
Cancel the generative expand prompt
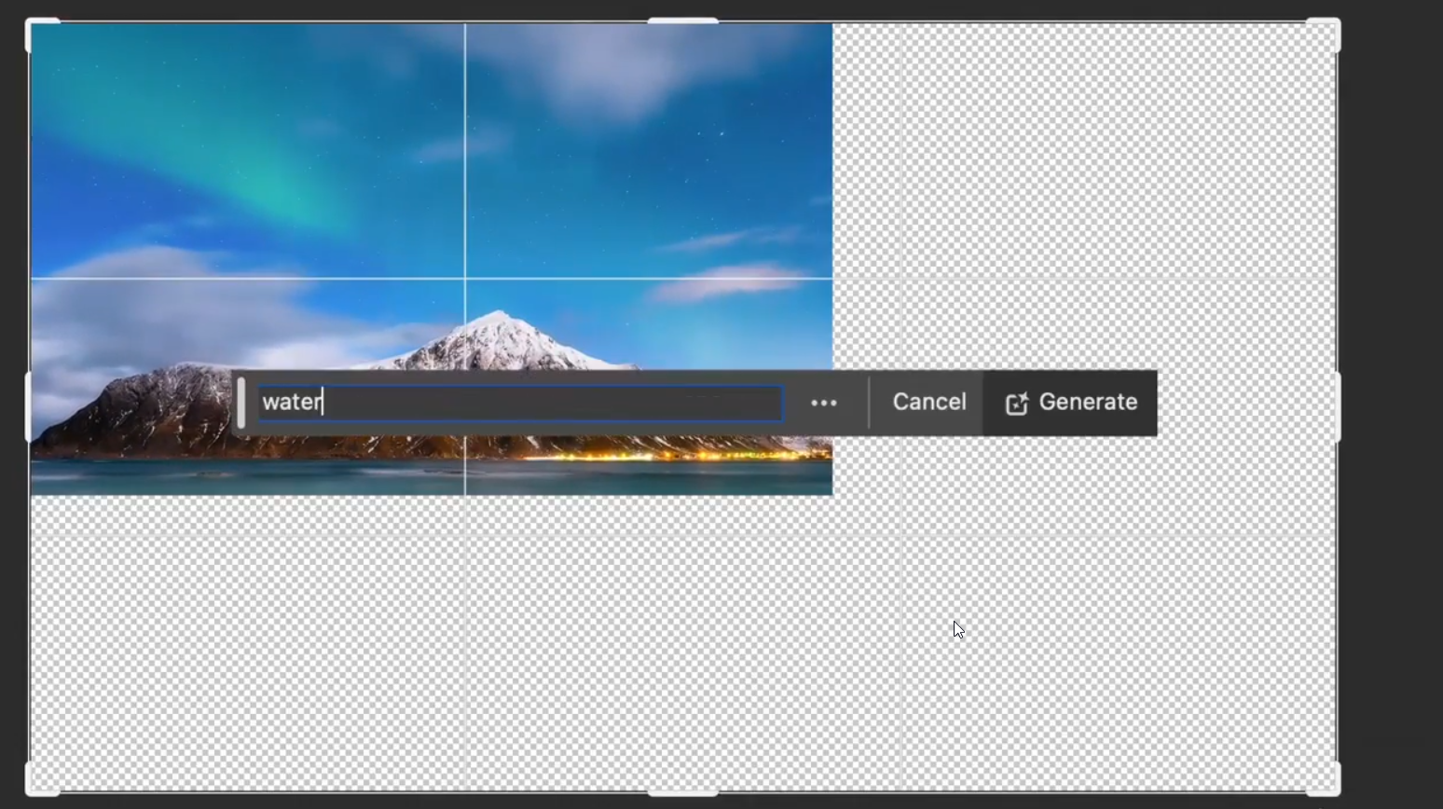(x=928, y=402)
